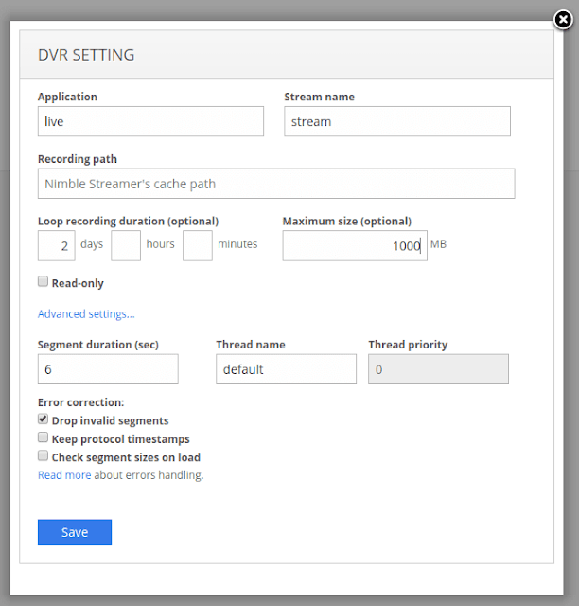The height and width of the screenshot is (606, 579).
Task: Click the Error correction label
Action: coord(80,402)
